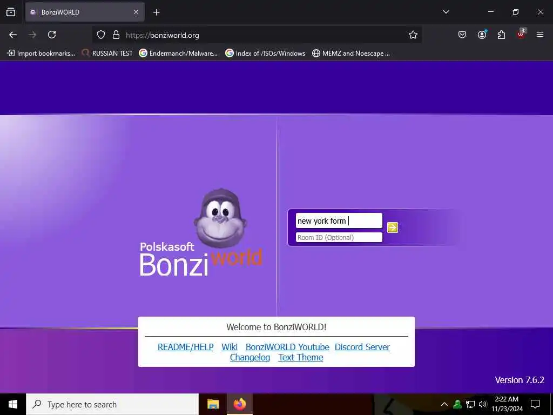
Task: Open the BonziWORLD Youtube link
Action: pyautogui.click(x=287, y=347)
